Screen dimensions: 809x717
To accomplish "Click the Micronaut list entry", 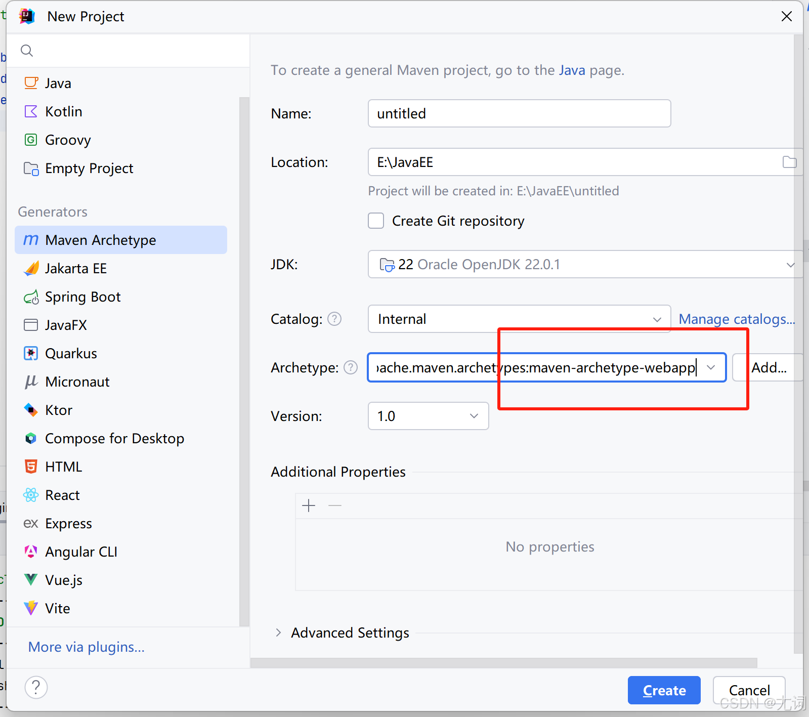I will pos(121,382).
